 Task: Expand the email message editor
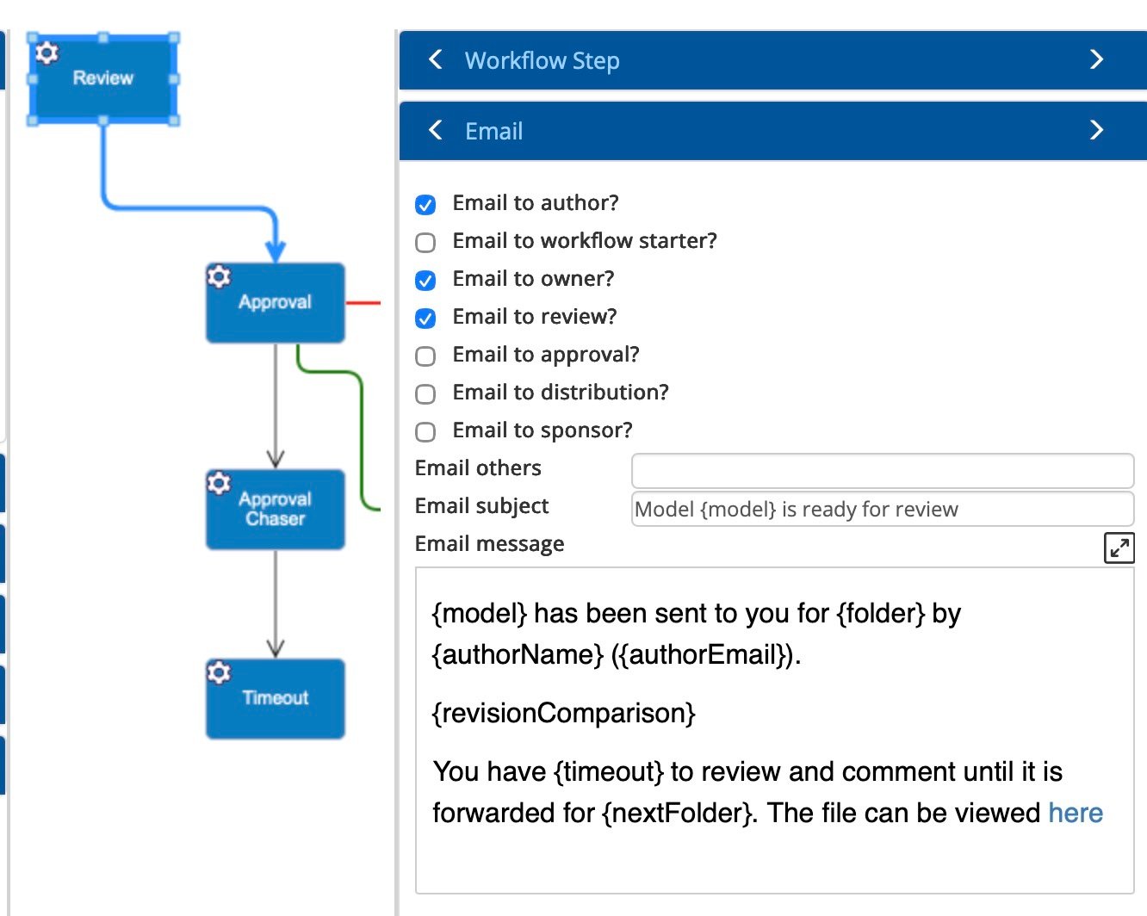(x=1119, y=548)
